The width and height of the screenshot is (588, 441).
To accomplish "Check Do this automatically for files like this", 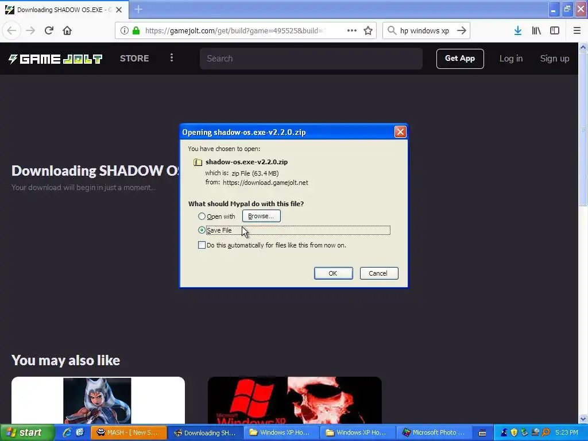I will (202, 245).
